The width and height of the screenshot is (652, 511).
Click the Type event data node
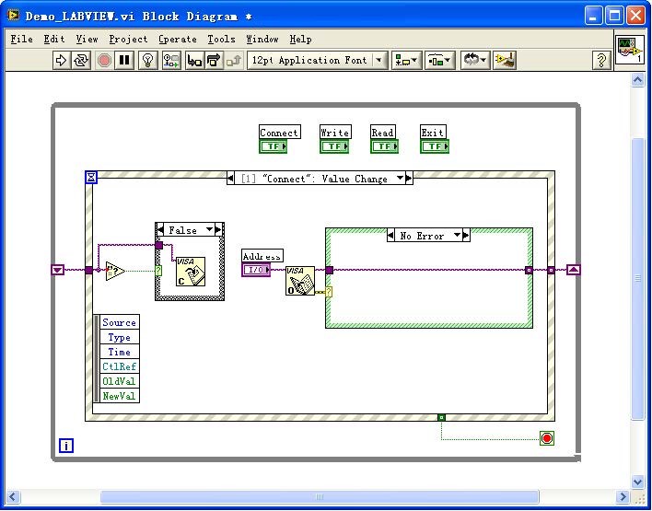point(120,337)
